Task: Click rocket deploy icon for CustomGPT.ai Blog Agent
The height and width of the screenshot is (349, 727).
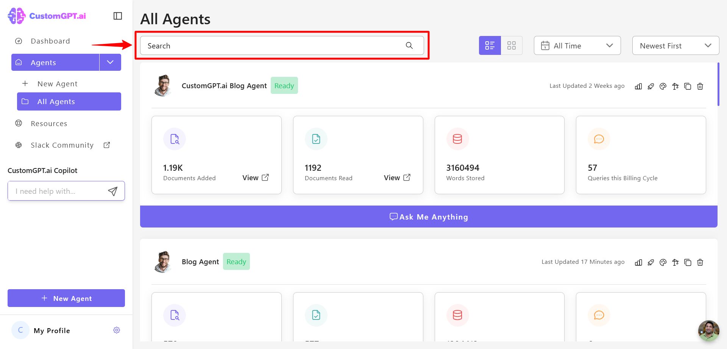Action: 651,86
